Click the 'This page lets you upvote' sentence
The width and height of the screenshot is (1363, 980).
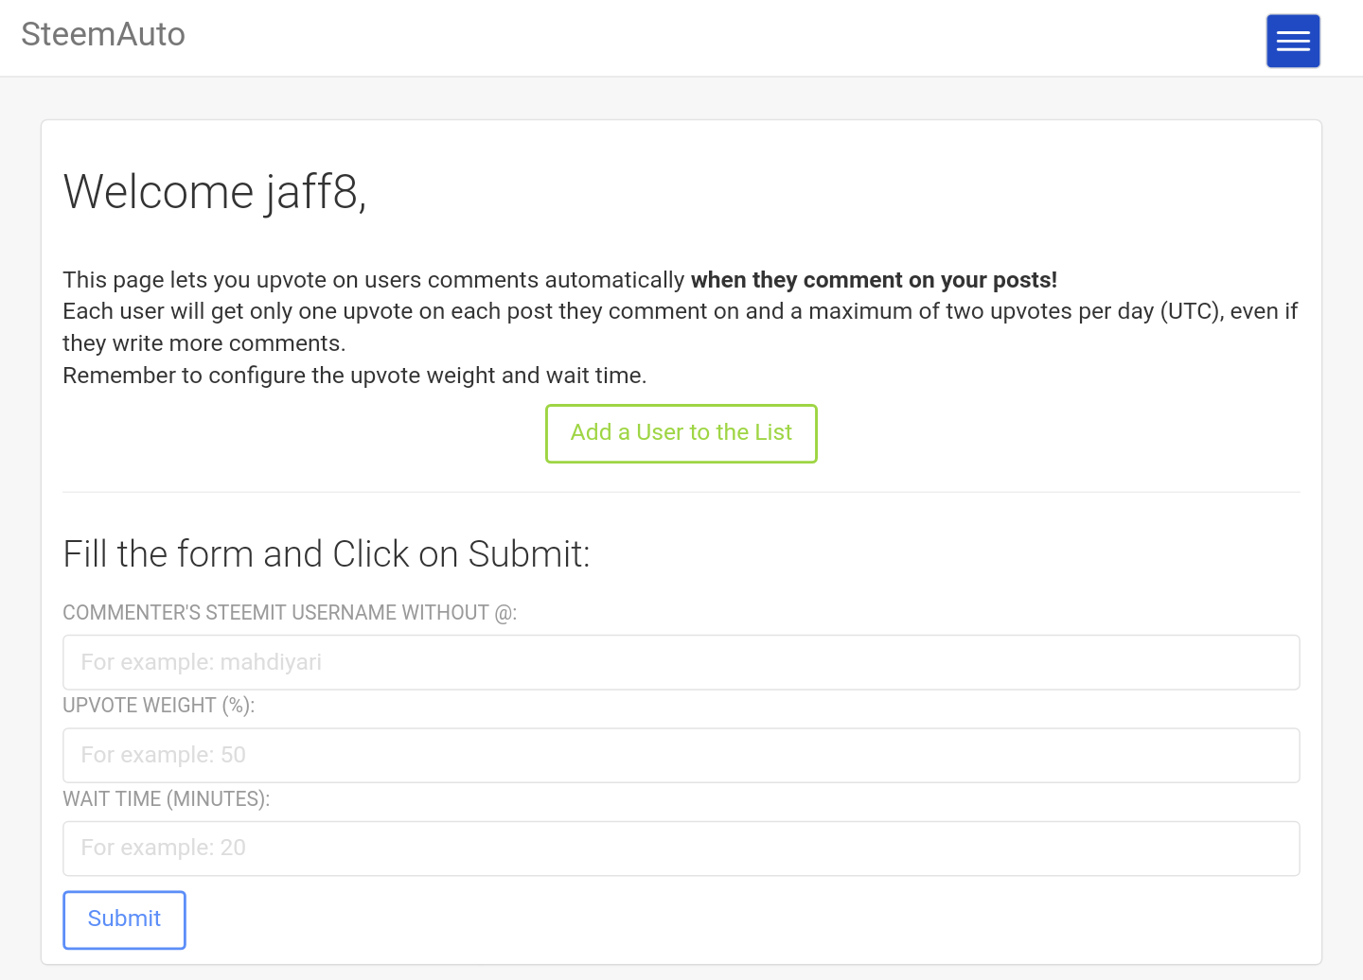pyautogui.click(x=373, y=280)
